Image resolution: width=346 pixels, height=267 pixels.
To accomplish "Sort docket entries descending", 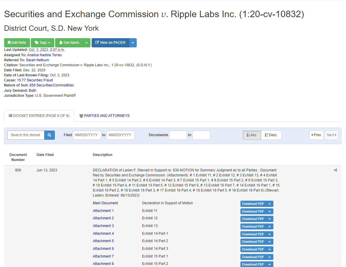I will 271,135.
